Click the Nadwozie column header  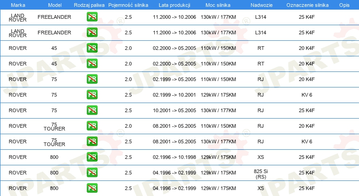(x=262, y=5)
